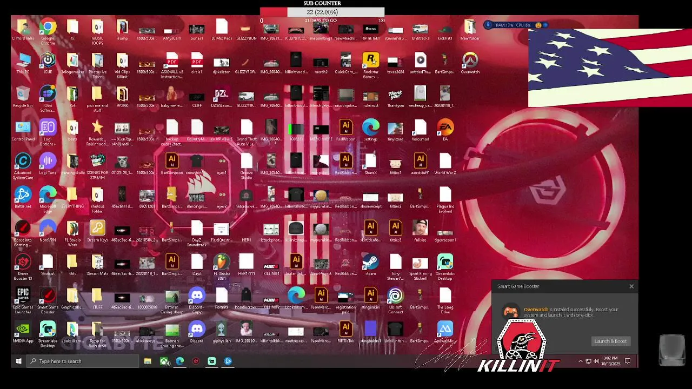
Task: Open Stream Keys desktop icon
Action: [97, 231]
